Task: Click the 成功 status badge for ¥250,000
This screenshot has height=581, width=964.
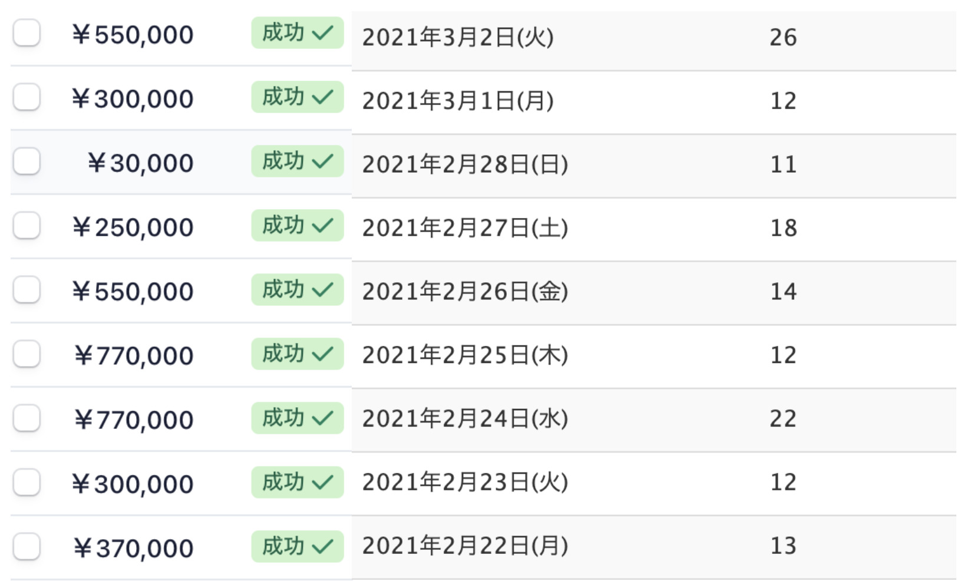Action: (x=298, y=226)
